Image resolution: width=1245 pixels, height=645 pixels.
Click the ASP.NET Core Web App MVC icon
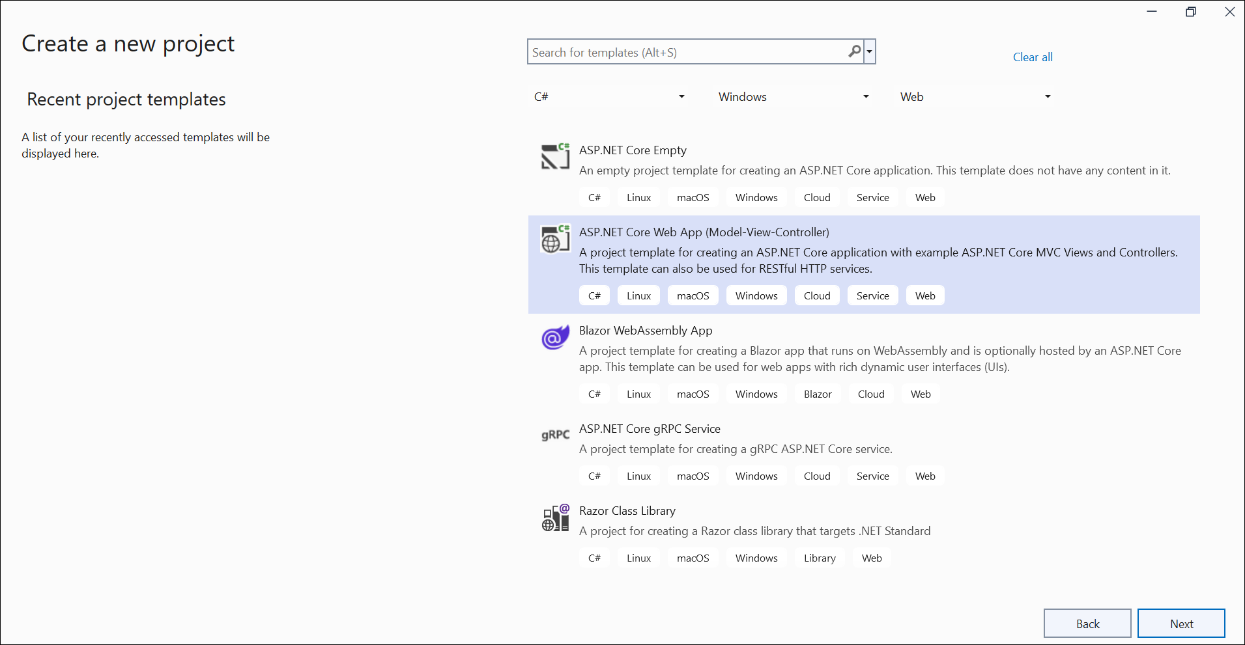coord(555,238)
